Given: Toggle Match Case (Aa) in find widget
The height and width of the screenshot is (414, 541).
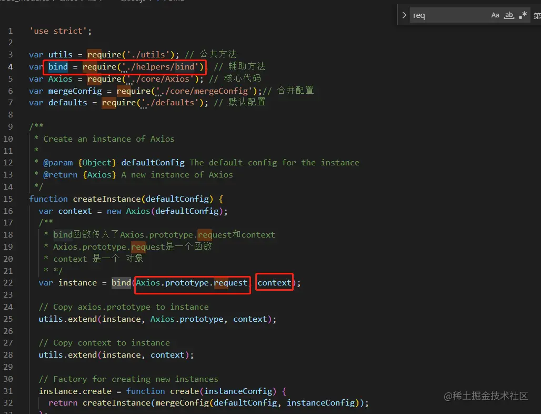Looking at the screenshot, I should pyautogui.click(x=495, y=15).
